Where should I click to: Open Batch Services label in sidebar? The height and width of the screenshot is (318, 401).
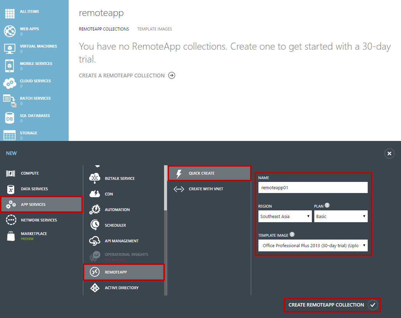point(35,98)
